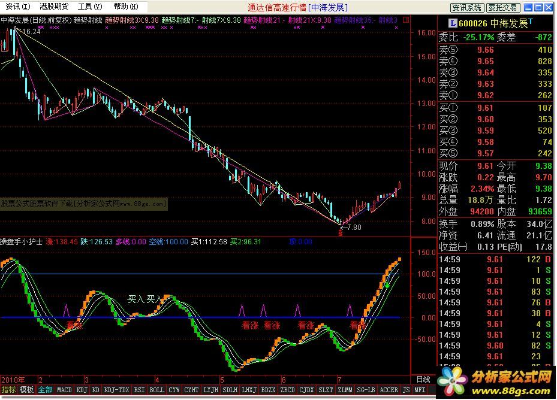Switch to the SDLH indicator tab
This screenshot has width=557, height=400.
pos(230,390)
